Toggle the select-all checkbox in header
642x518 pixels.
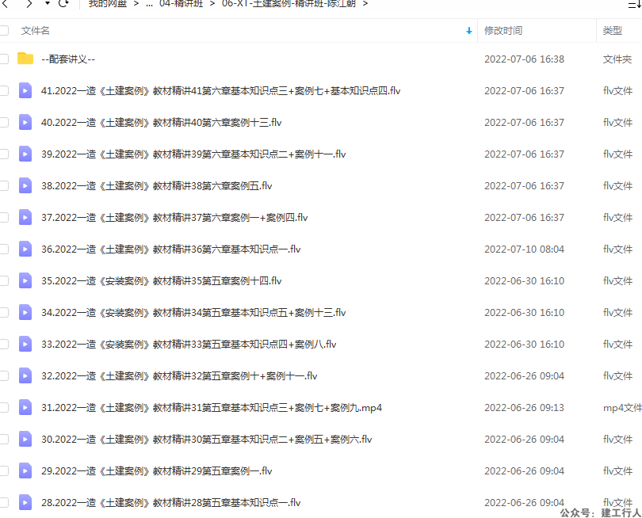click(4, 31)
